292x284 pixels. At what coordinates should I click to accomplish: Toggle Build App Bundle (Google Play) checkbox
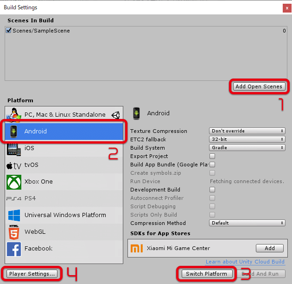212,165
